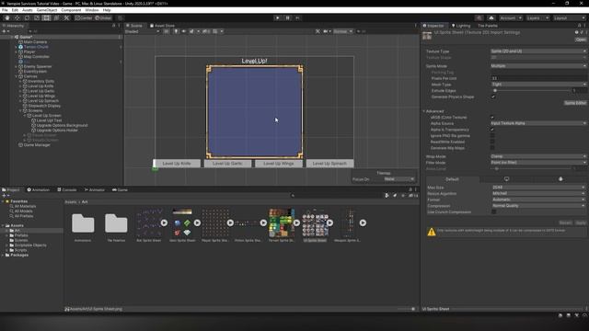The height and width of the screenshot is (331, 589).
Task: Open the File menu
Action: 5,10
